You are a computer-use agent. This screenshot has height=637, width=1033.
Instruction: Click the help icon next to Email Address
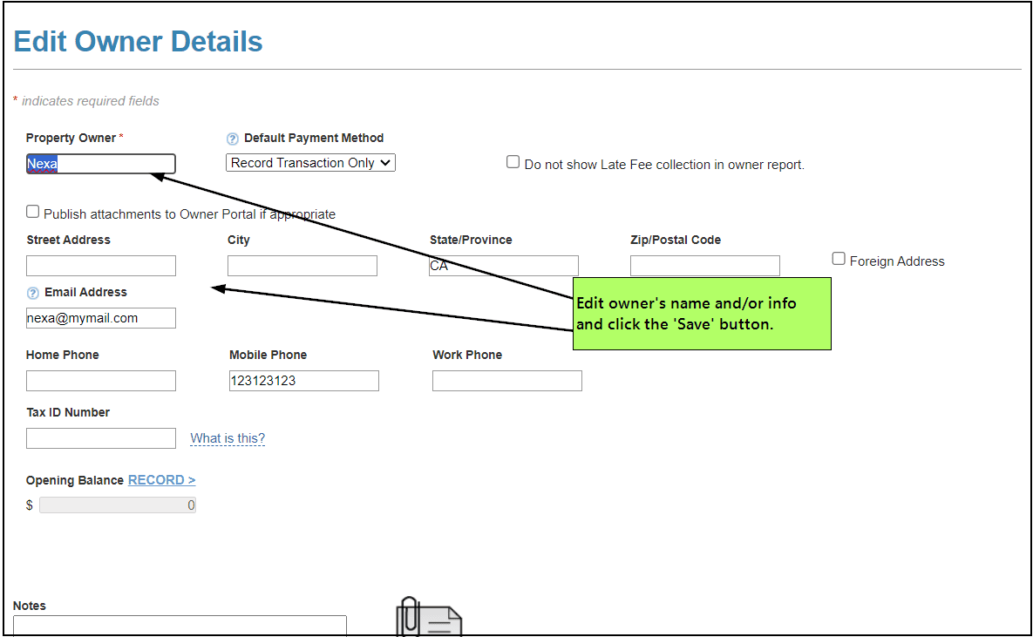pyautogui.click(x=33, y=293)
